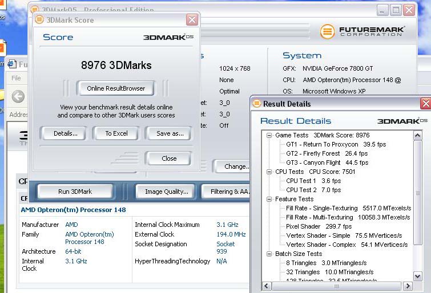Click the Change... button in main window
The width and height of the screenshot is (431, 293).
(233, 166)
